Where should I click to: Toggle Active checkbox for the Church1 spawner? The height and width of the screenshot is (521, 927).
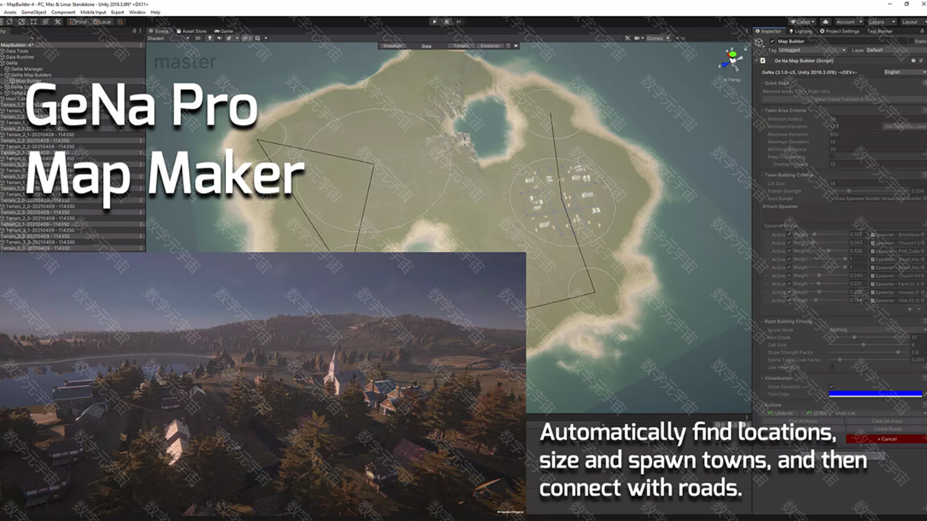[x=789, y=242]
